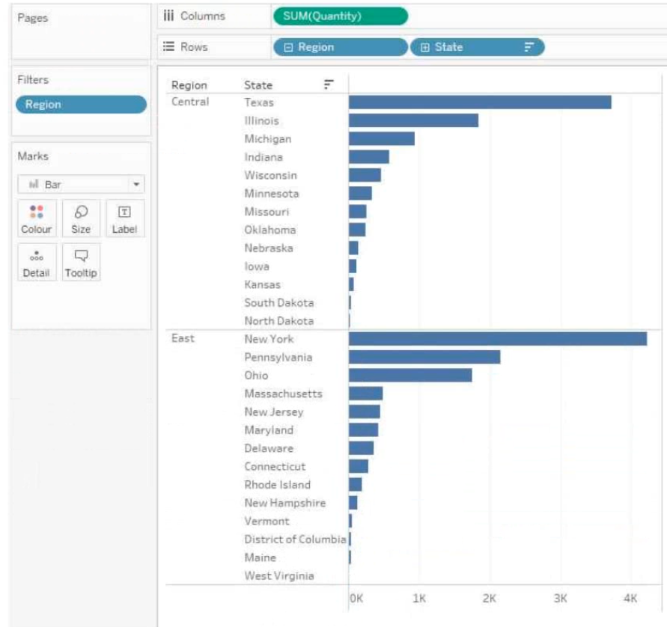Open the Bar mark type dropdown
This screenshot has height=627, width=667.
pos(81,184)
